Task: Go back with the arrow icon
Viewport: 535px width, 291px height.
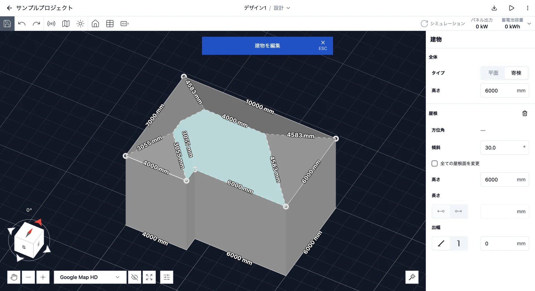Action: [x=9, y=8]
